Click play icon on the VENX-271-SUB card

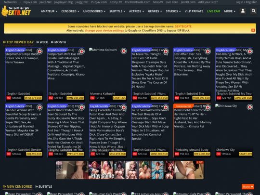[x=39, y=52]
